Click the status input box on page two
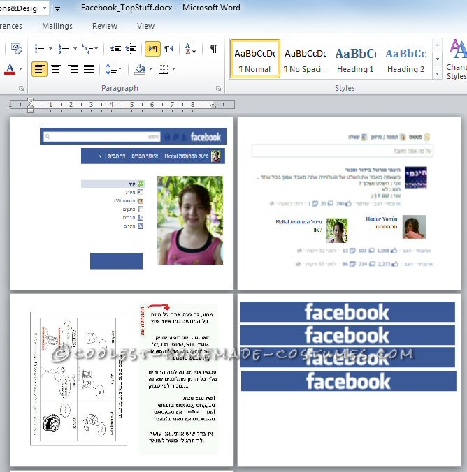The image size is (467, 472). [x=343, y=151]
